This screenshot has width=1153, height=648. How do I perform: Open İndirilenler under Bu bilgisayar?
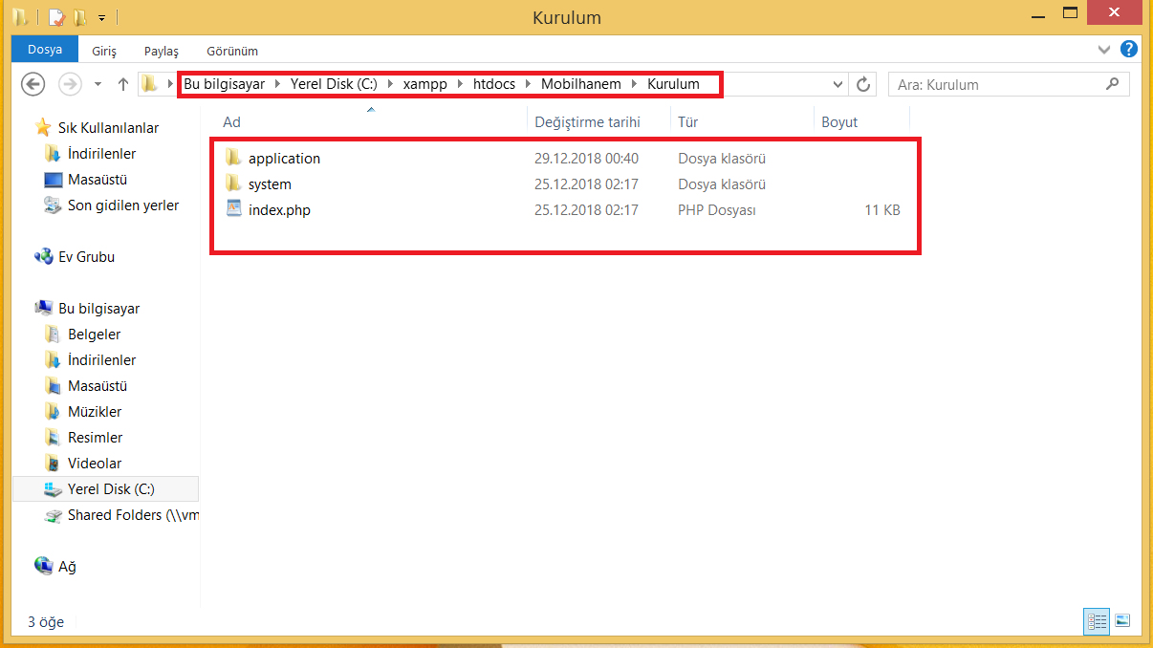[101, 360]
